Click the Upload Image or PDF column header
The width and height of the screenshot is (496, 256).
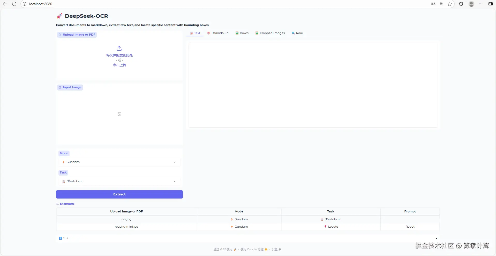point(126,211)
